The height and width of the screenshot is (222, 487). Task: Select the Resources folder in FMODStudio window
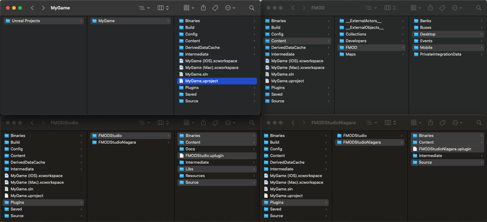217,176
